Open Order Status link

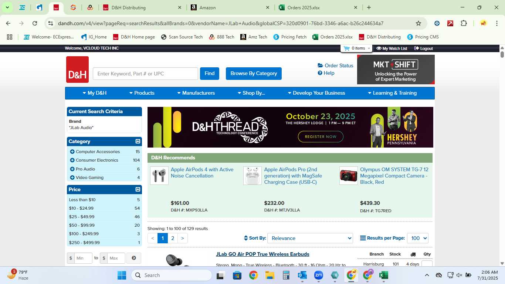335,65
